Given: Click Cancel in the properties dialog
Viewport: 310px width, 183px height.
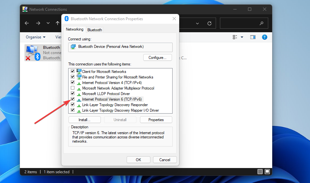Looking at the screenshot, I should [165, 160].
